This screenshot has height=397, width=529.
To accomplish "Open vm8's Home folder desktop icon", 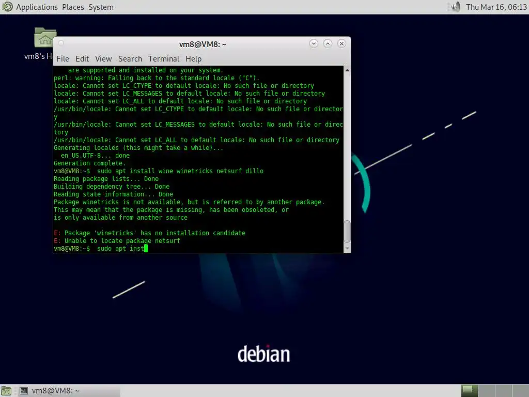I will pos(45,37).
